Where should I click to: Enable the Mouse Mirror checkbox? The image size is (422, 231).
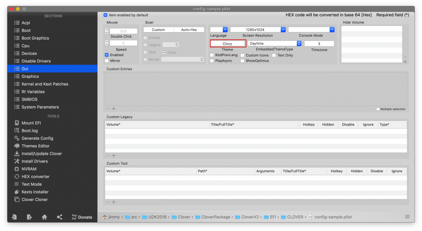click(107, 61)
